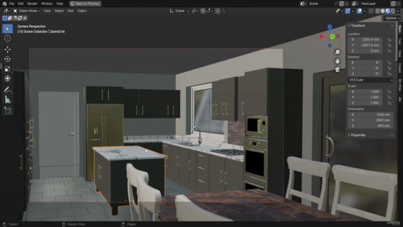Image resolution: width=403 pixels, height=227 pixels.
Task: Activate the 3D Cursor tool
Action: pos(8,38)
